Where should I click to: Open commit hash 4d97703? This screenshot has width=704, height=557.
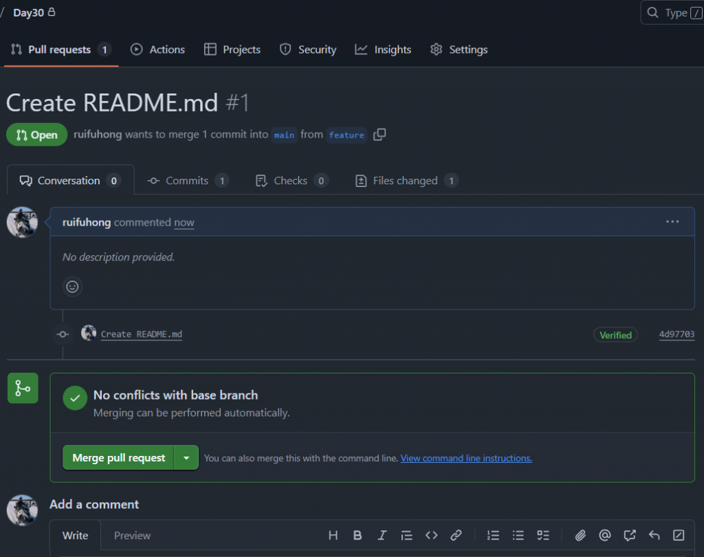click(x=676, y=334)
